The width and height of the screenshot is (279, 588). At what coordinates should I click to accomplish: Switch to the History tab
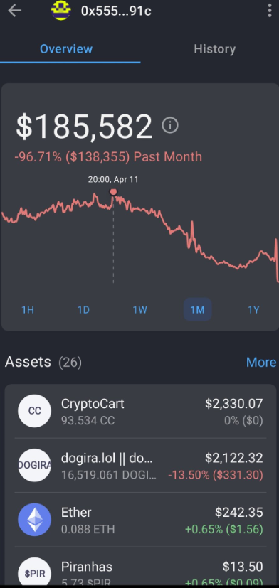(215, 49)
